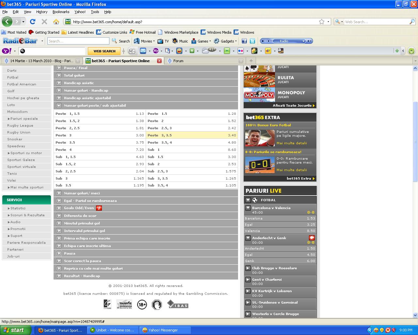Bookmark this page with the star icon
418x335 pixels.
coord(322,22)
